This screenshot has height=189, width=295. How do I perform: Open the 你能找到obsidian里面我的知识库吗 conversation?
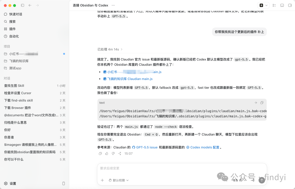point(34,152)
